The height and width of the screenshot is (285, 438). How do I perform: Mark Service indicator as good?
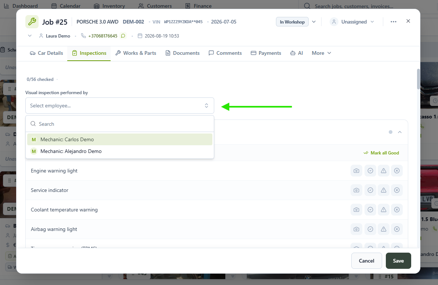370,190
